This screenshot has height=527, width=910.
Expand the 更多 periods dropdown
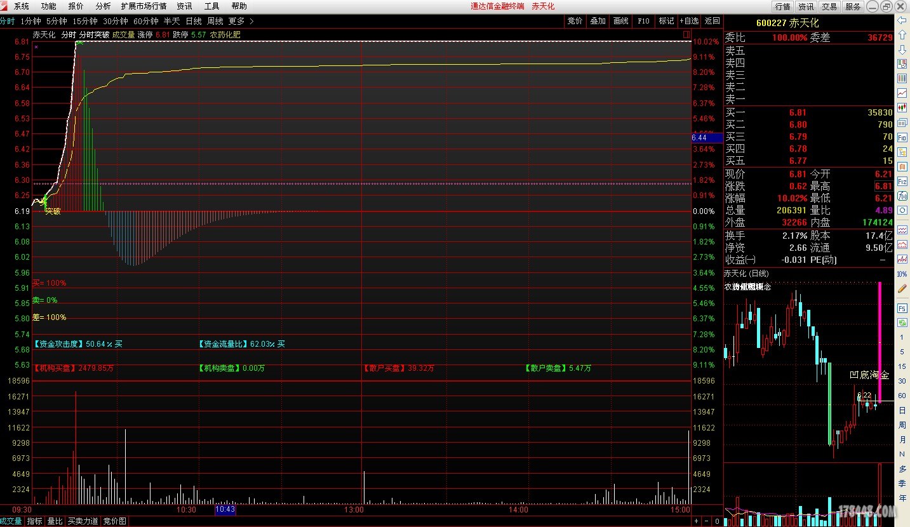(x=241, y=21)
